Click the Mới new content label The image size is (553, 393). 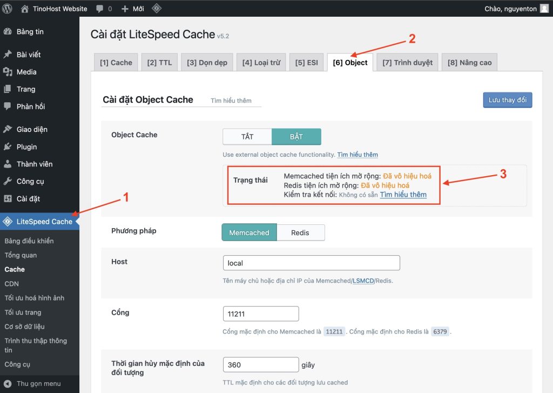click(x=138, y=9)
